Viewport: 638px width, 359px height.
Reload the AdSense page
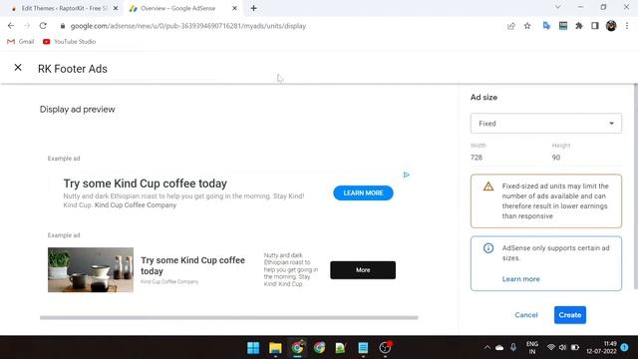43,26
